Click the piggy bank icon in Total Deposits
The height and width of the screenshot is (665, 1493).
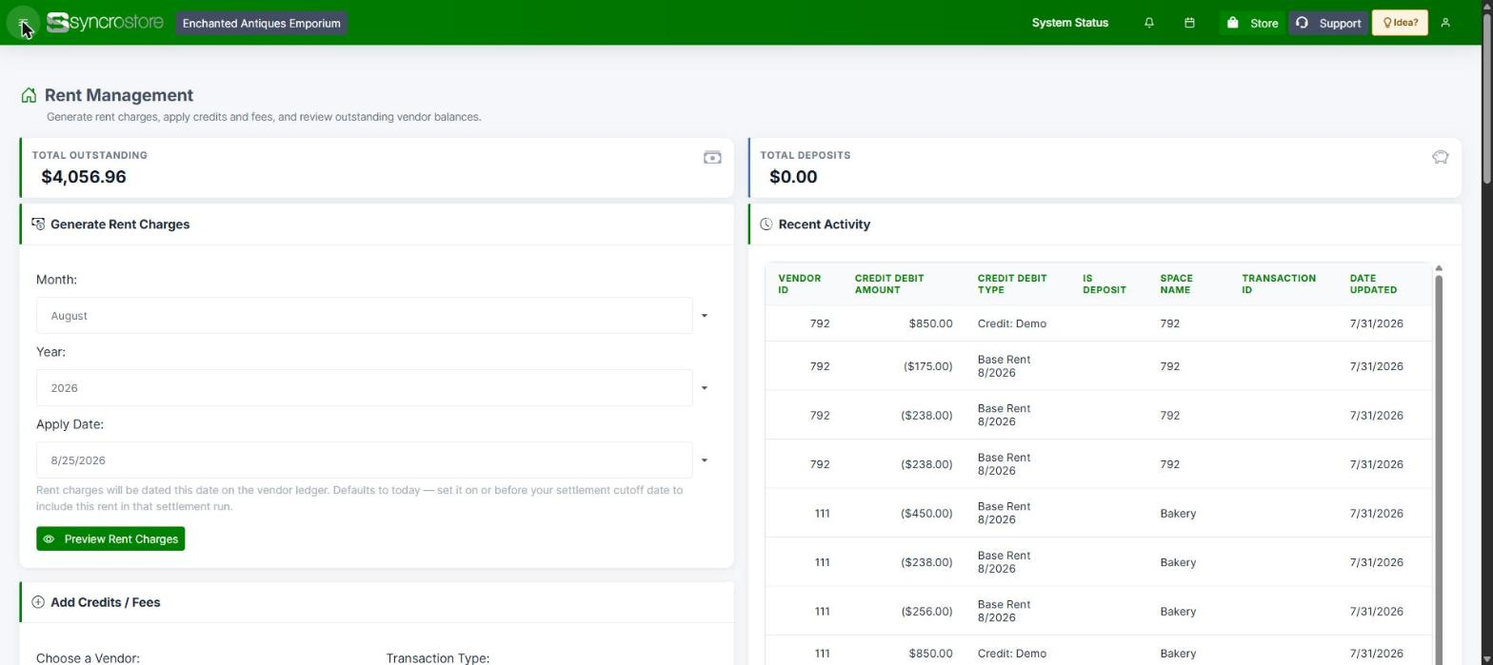(x=1441, y=158)
